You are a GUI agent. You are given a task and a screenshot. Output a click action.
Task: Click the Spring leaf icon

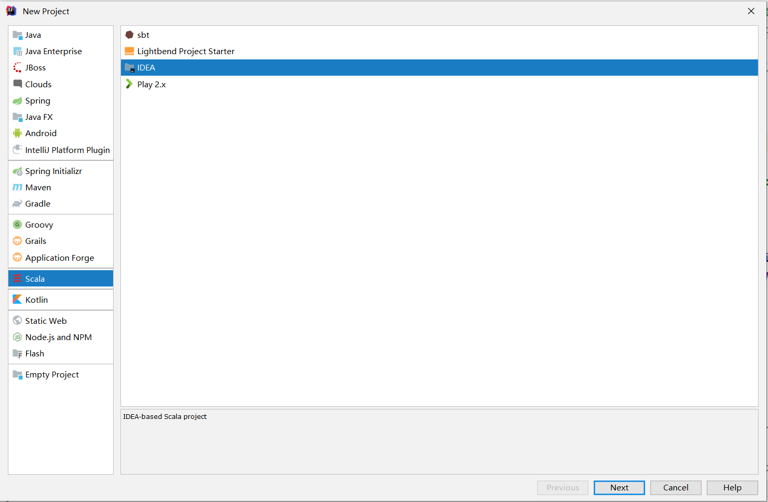coord(17,100)
